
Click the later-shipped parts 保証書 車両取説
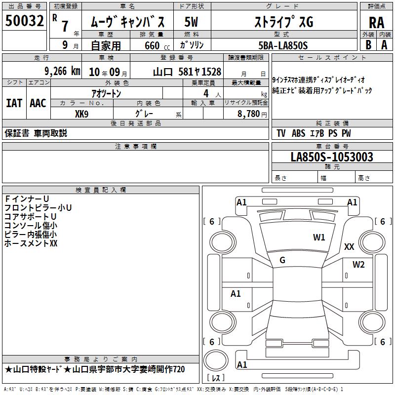(x=36, y=133)
